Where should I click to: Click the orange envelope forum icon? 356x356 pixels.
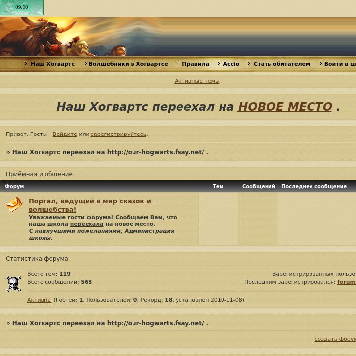click(14, 205)
